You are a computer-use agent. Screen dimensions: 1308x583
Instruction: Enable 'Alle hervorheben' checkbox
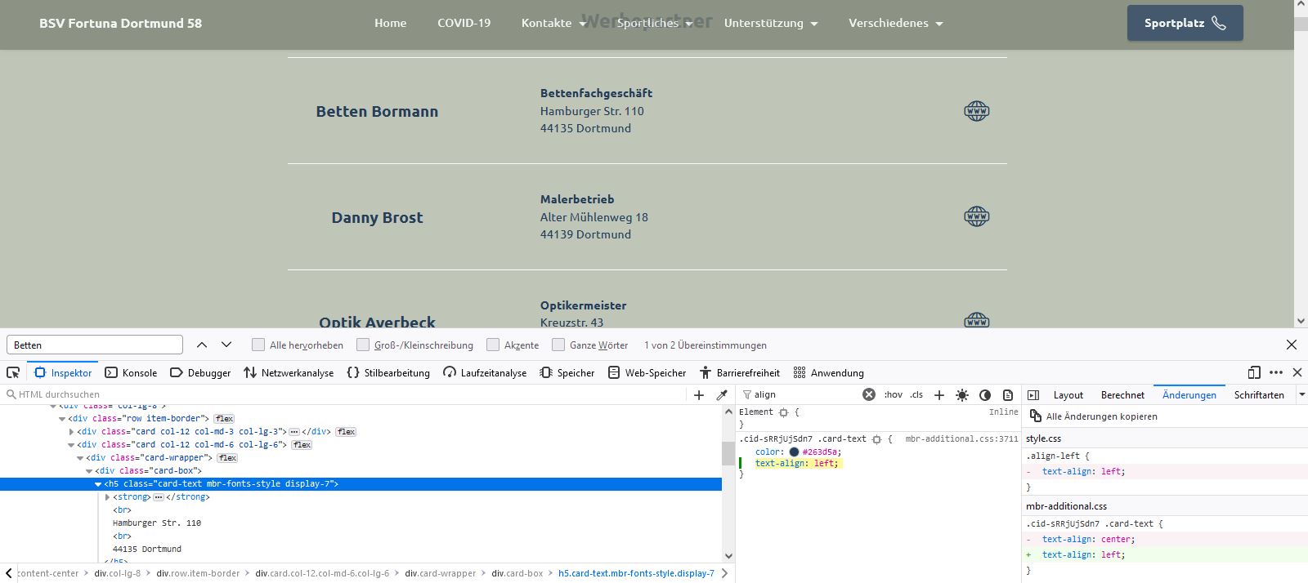[258, 345]
